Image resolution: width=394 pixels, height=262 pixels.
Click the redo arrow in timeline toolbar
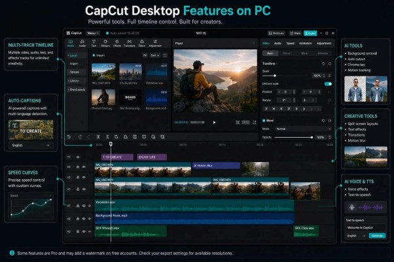coord(80,137)
